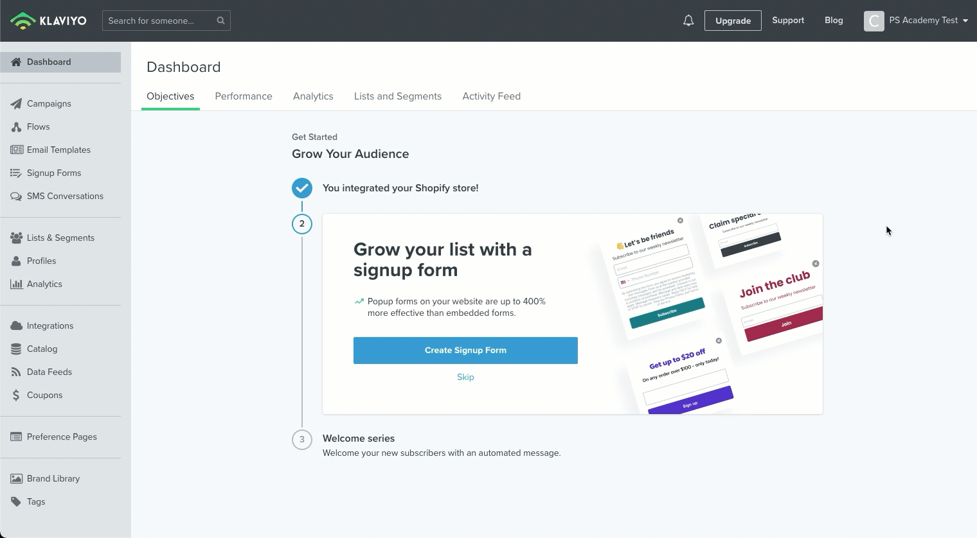
Task: Click the Upgrade button
Action: tap(733, 21)
